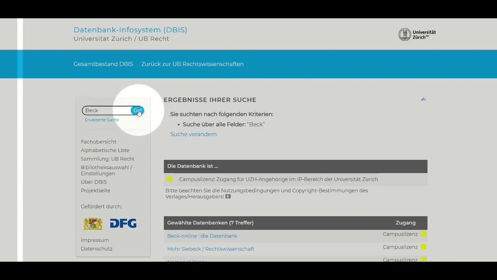Open the Impressum link
The width and height of the screenshot is (497, 280).
(95, 240)
